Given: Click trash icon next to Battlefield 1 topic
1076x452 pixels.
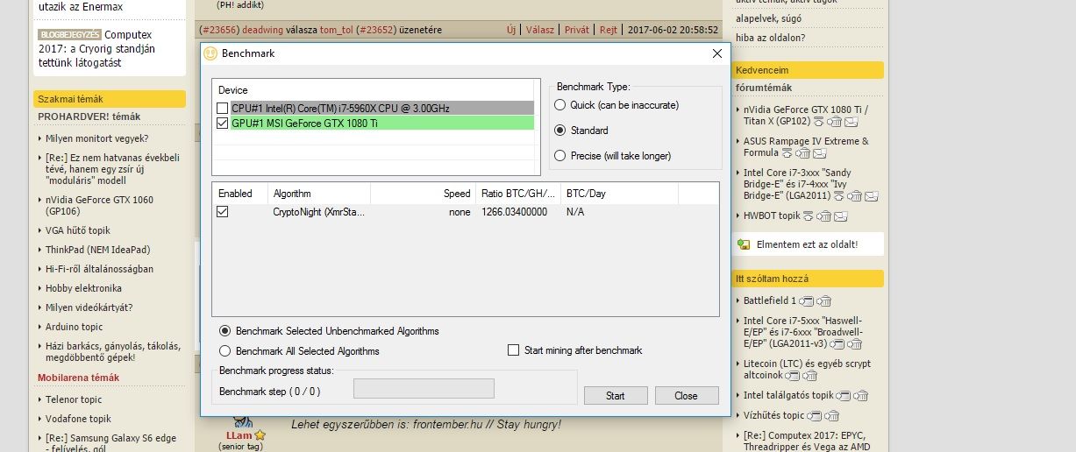Looking at the screenshot, I should click(824, 301).
